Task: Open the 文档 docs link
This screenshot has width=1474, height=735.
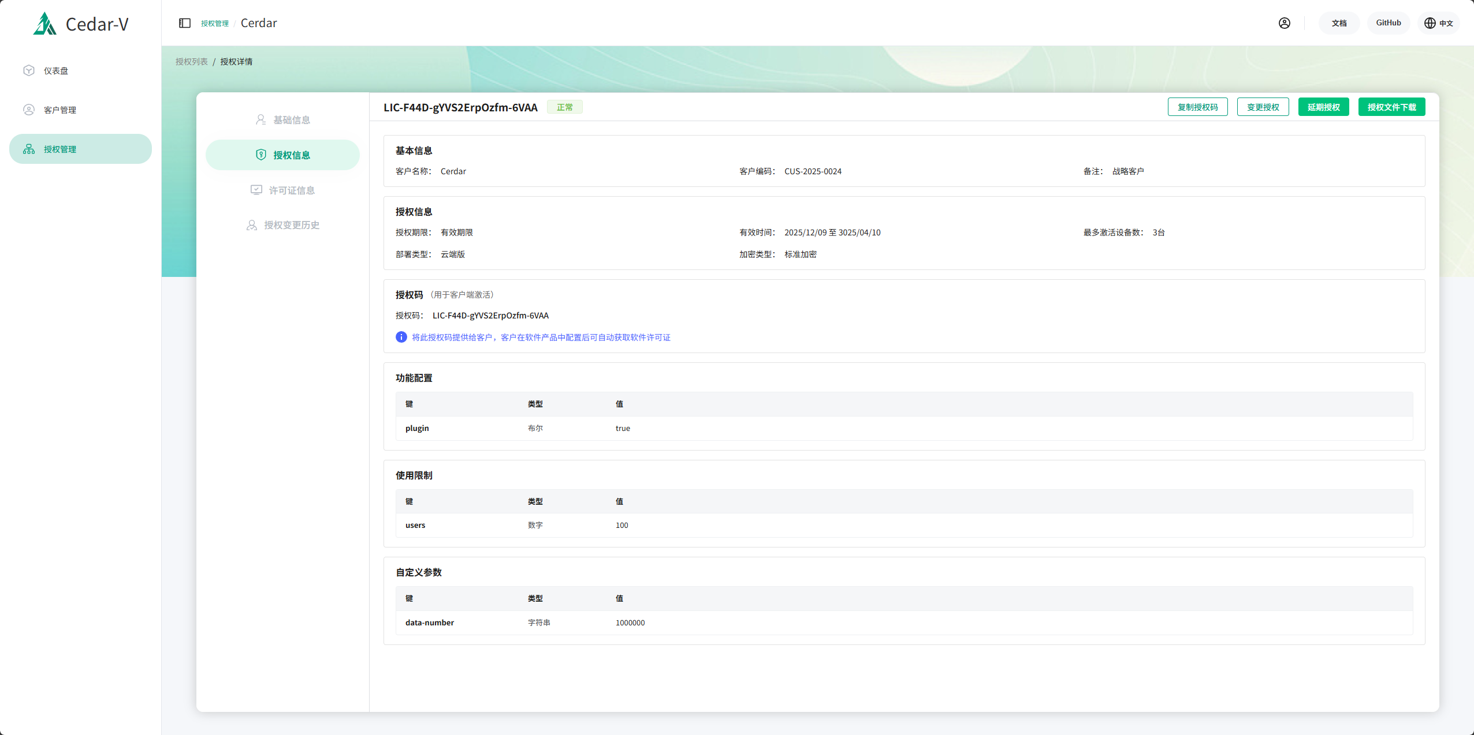Action: coord(1339,23)
